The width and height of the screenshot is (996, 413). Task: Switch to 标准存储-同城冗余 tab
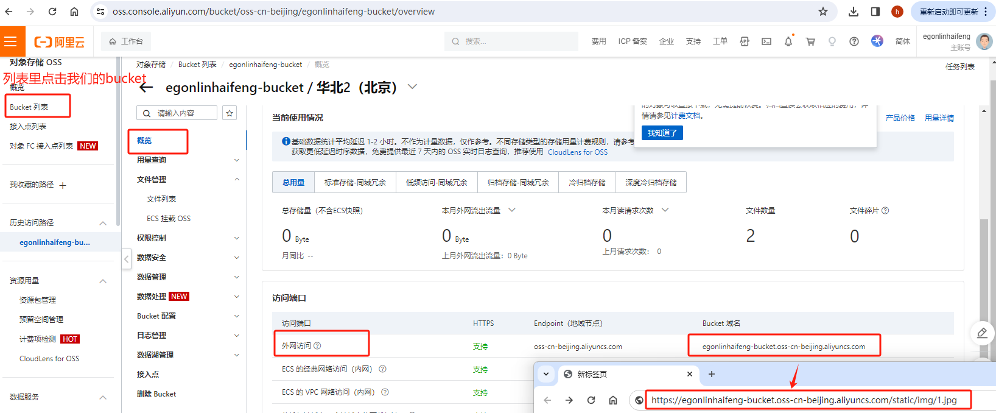click(x=355, y=182)
